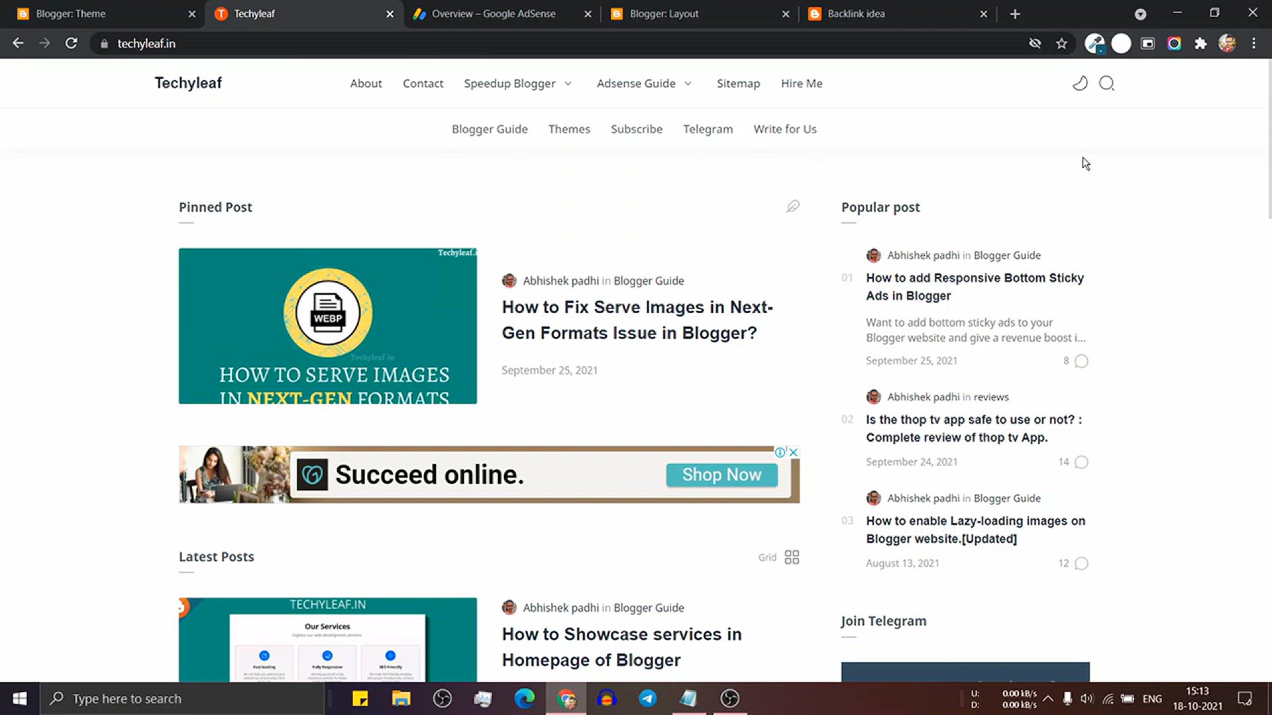Open the Fix Serve Images in Next-Gen Formats post
Screen dimensions: 1272x715
(x=637, y=320)
